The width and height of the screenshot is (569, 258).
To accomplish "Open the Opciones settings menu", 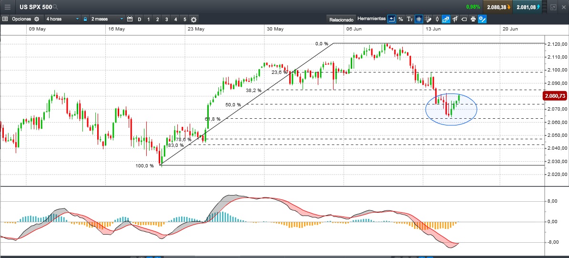I will click(x=21, y=19).
